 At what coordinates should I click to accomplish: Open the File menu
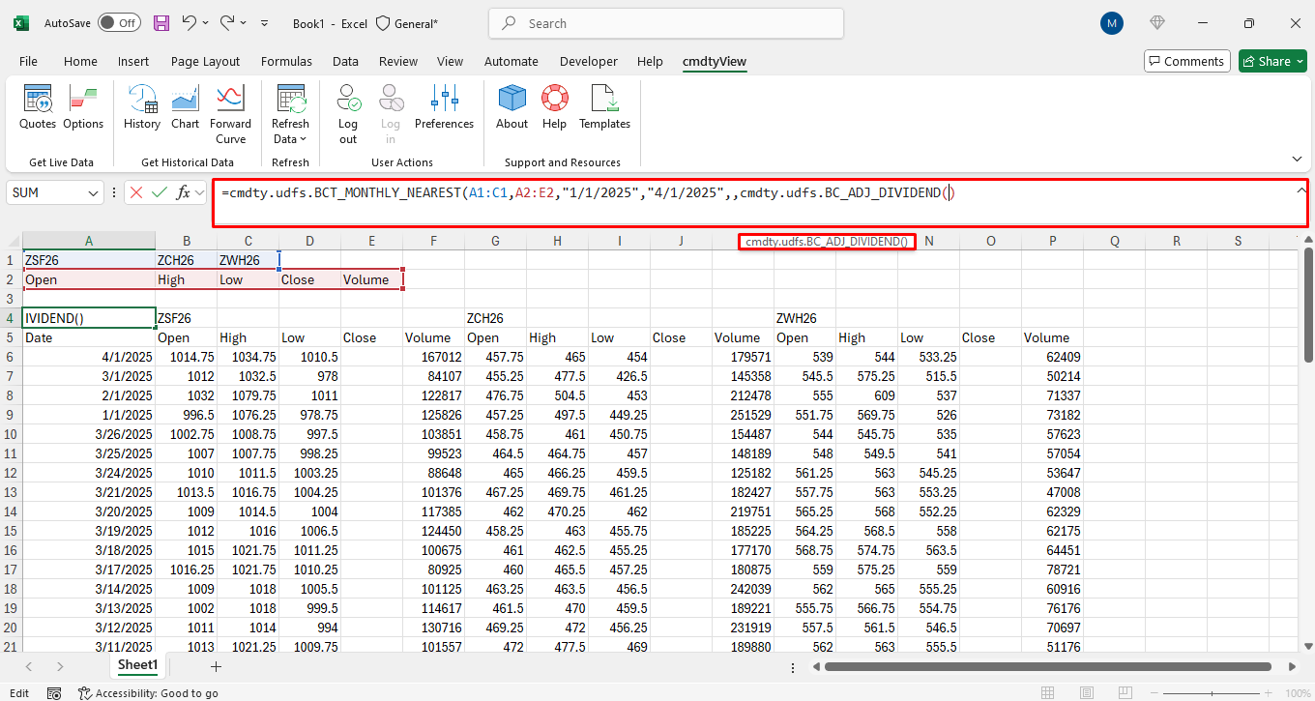point(28,61)
